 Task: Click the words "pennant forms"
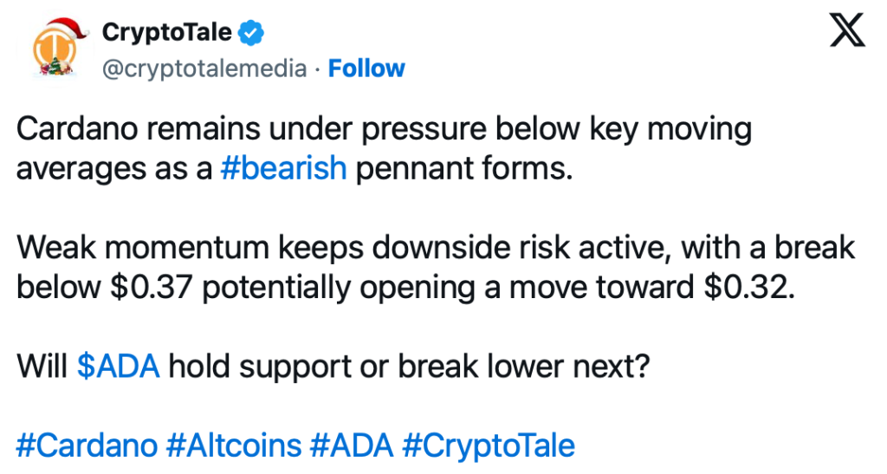463,167
